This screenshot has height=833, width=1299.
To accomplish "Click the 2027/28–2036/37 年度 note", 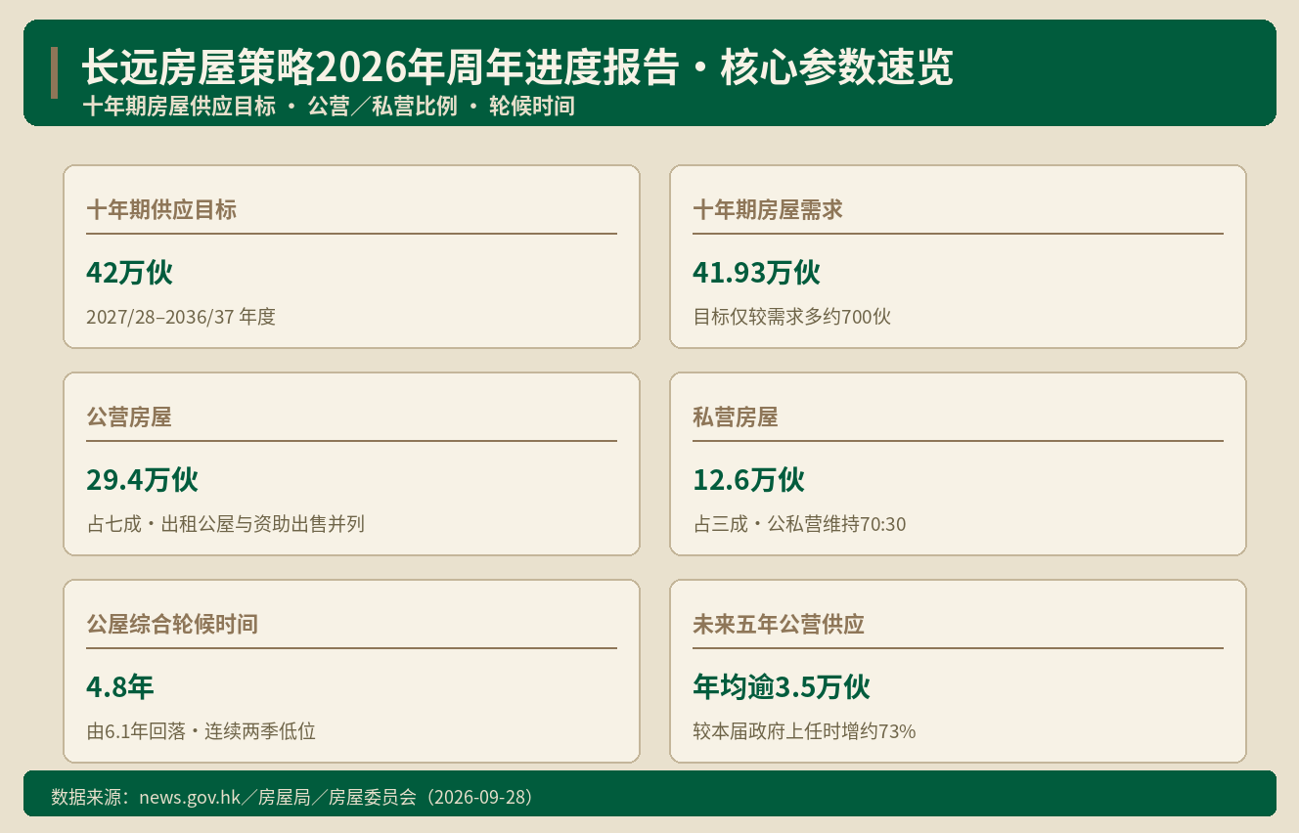I will click(181, 317).
